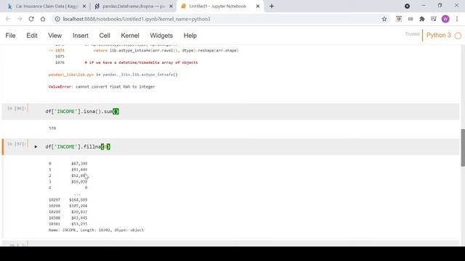Open the Help menu

point(190,36)
